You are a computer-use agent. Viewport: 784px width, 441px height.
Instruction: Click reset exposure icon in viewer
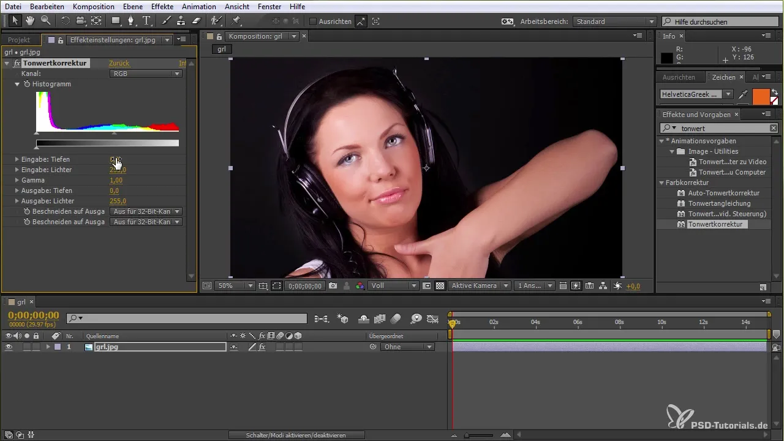617,286
